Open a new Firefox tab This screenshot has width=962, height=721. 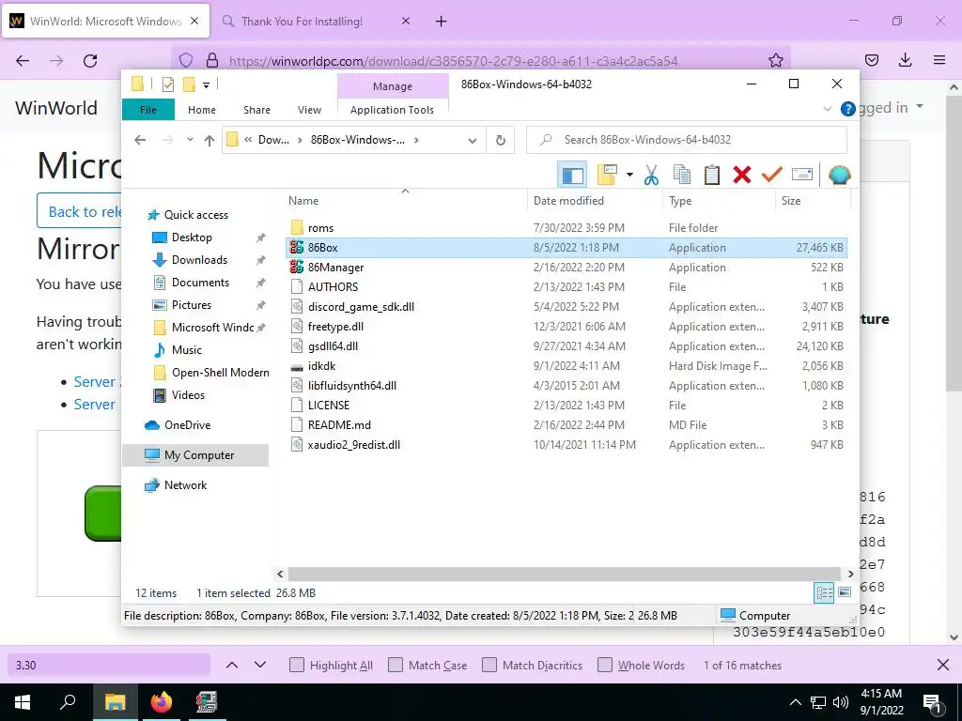coord(442,22)
